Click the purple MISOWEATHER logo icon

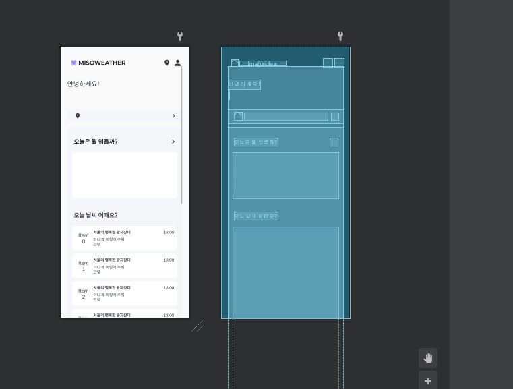pyautogui.click(x=73, y=63)
